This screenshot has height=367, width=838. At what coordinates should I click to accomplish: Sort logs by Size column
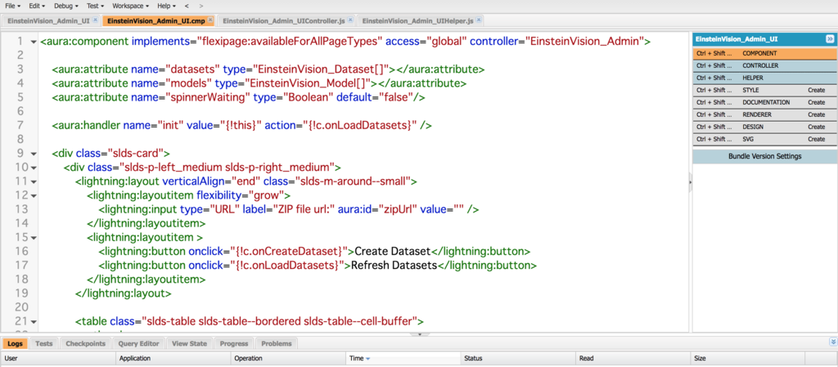(748, 359)
